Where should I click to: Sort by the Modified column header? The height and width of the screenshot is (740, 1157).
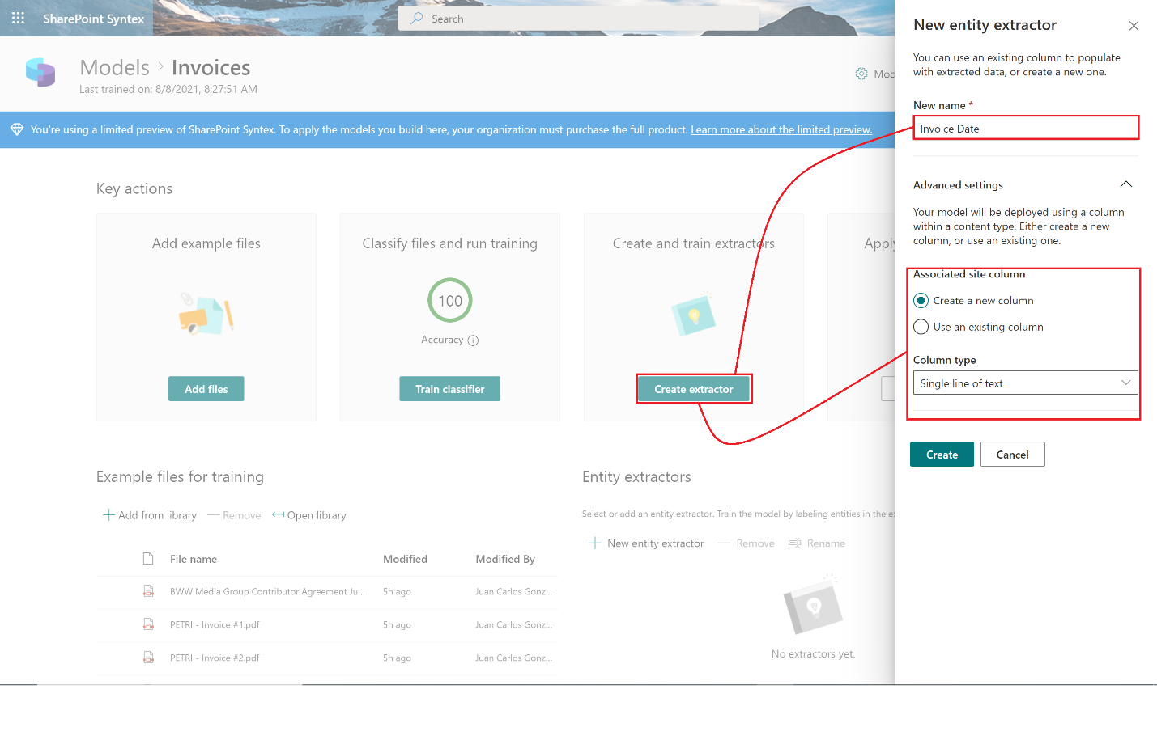coord(405,559)
